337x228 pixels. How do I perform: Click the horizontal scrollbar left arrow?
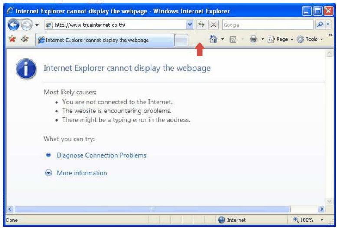pyautogui.click(x=10, y=209)
